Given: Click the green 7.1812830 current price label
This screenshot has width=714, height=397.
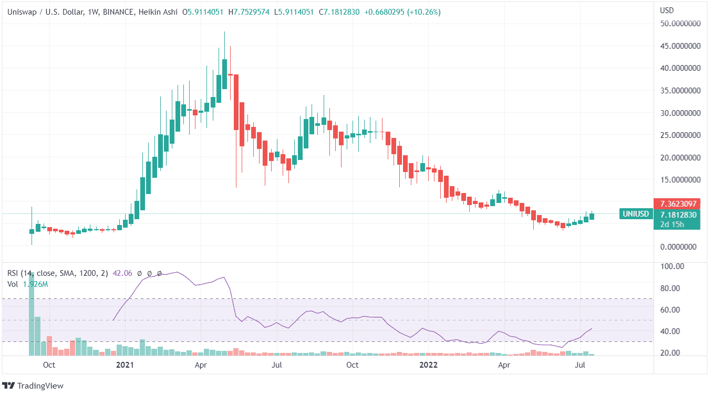Looking at the screenshot, I should pyautogui.click(x=679, y=214).
